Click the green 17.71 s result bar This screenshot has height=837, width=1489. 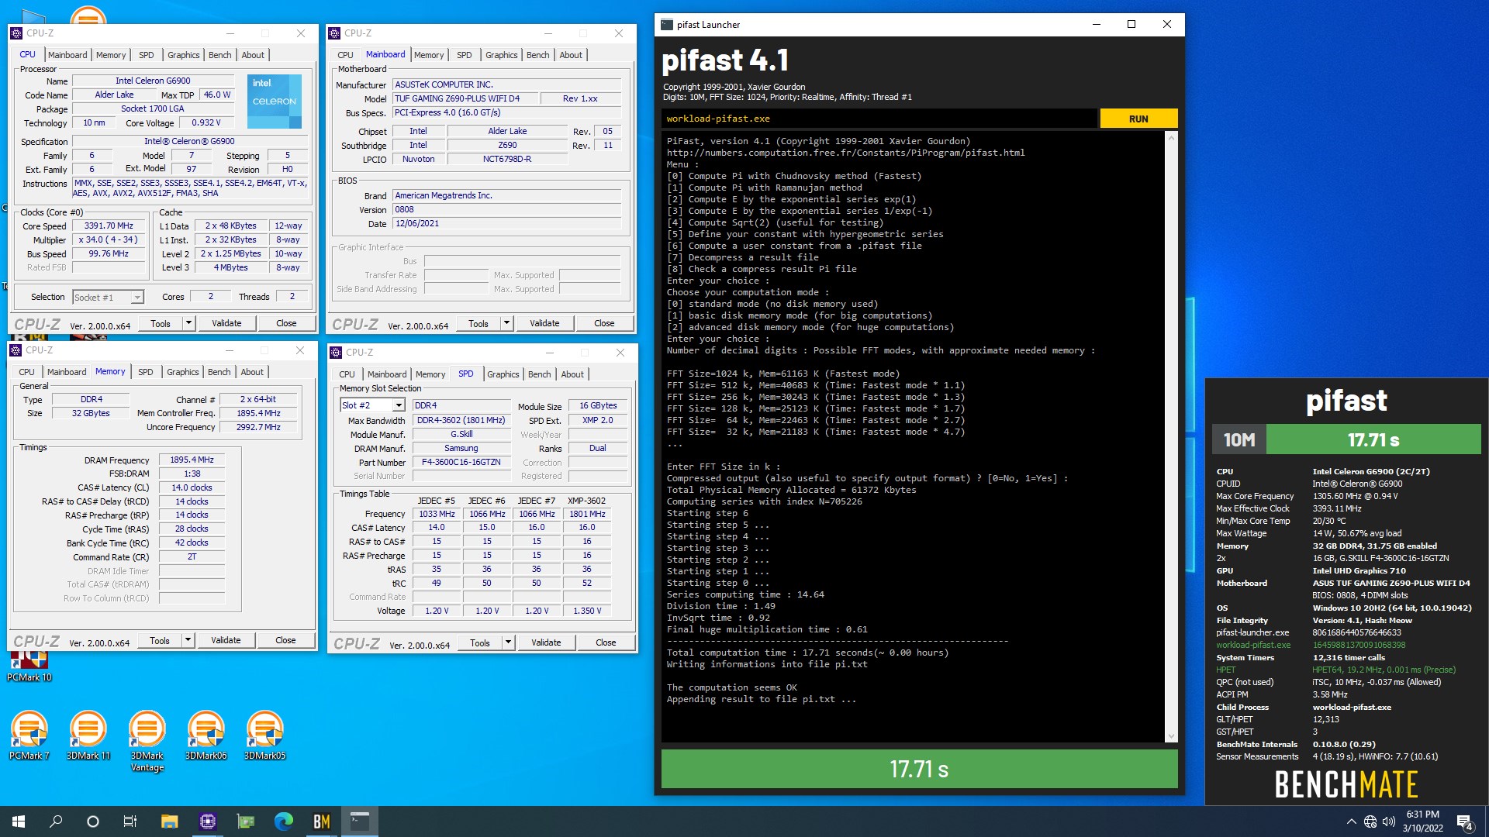[x=919, y=769]
